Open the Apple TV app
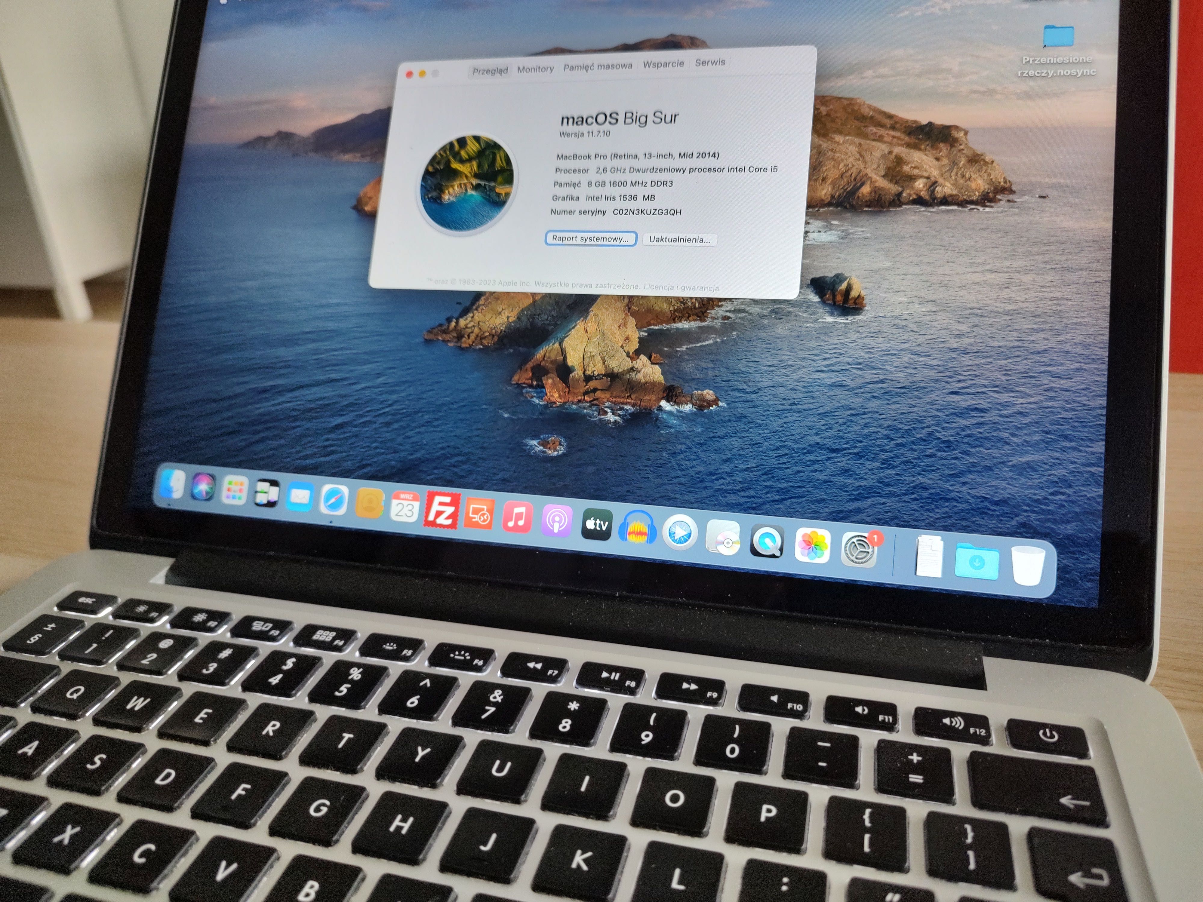 click(597, 525)
